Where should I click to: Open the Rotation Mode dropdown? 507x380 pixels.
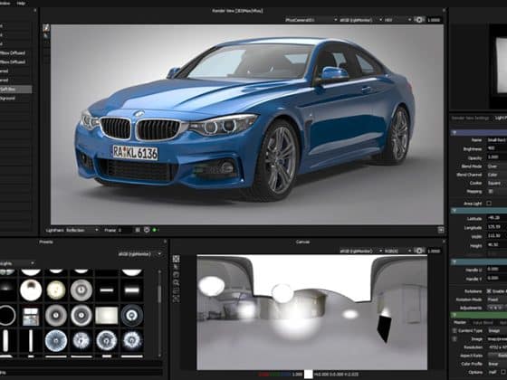[497, 299]
